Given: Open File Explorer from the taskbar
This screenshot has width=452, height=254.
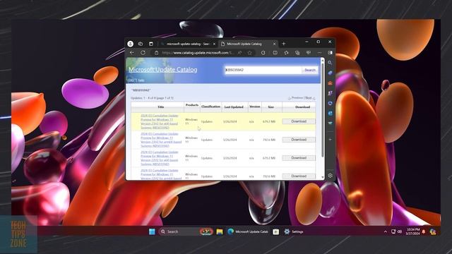Looking at the screenshot, I should (x=220, y=231).
